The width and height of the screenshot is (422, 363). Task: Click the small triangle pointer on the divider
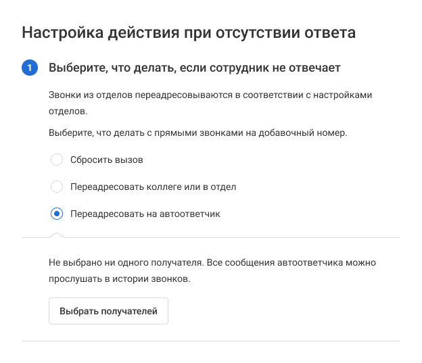pyautogui.click(x=57, y=235)
